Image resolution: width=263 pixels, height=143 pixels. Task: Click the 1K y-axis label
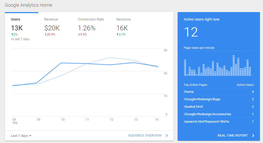(166, 96)
